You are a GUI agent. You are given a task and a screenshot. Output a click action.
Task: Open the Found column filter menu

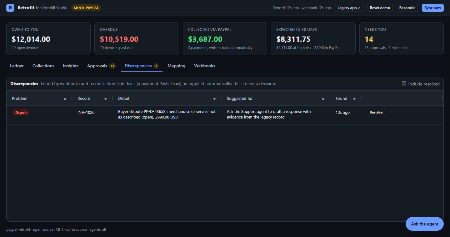pyautogui.click(x=354, y=98)
